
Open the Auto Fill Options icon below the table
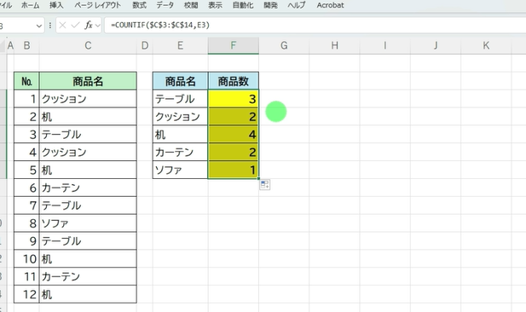pos(264,185)
